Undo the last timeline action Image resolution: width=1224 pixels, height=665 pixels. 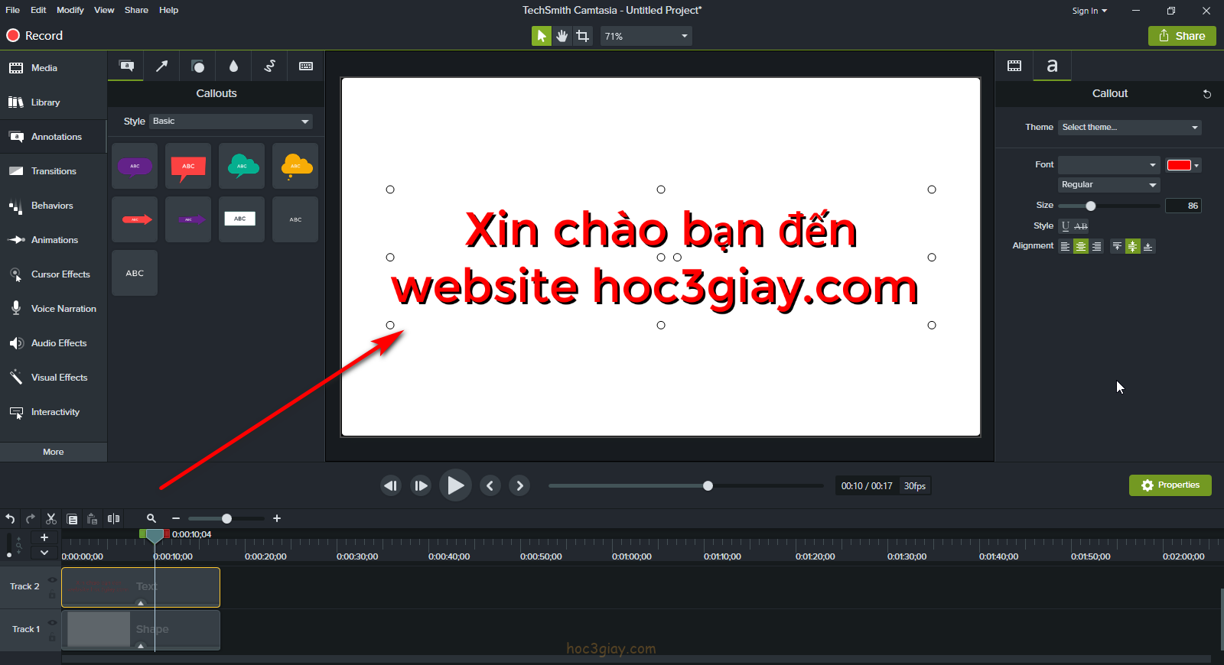(x=10, y=519)
